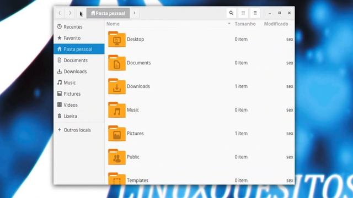This screenshot has height=198, width=353.
Task: Toggle the list/grid view button
Action: pos(243,13)
